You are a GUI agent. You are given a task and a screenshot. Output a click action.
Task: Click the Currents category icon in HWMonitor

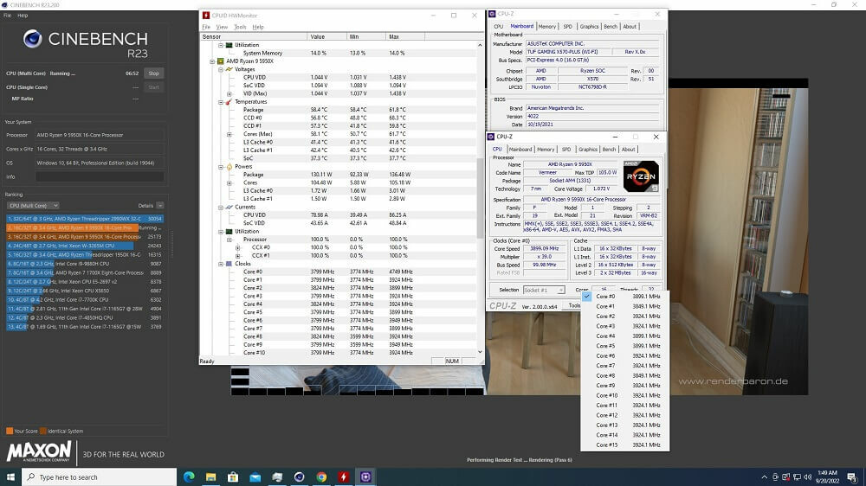pyautogui.click(x=229, y=207)
